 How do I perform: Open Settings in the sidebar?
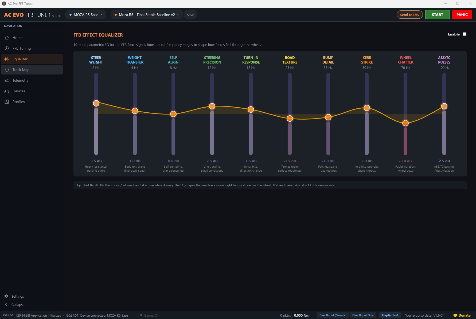[x=18, y=296]
